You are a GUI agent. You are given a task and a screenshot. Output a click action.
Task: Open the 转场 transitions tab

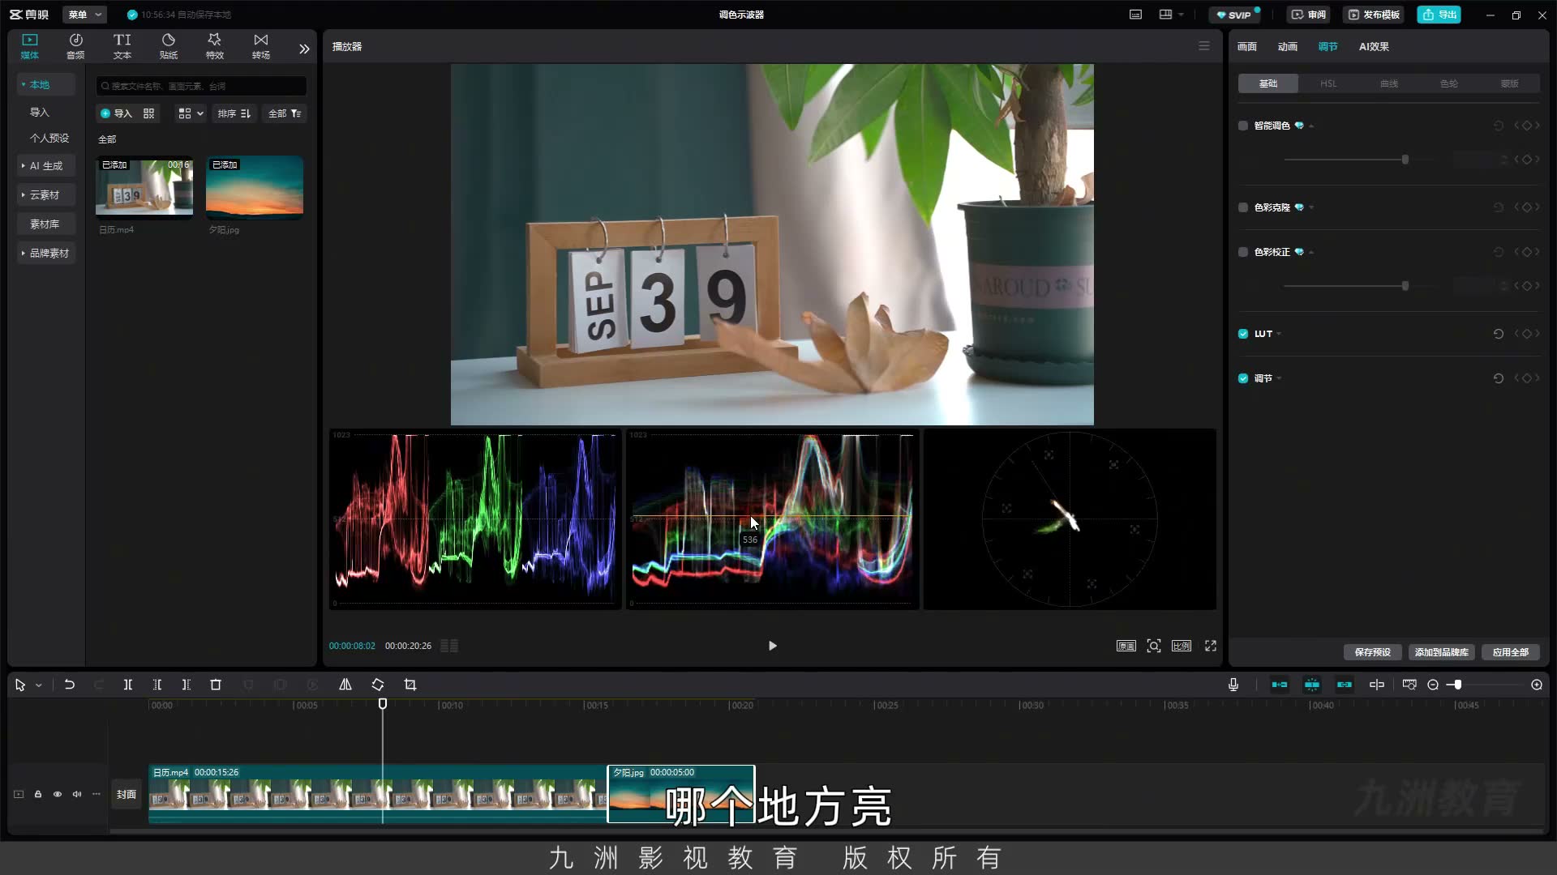[x=261, y=46]
